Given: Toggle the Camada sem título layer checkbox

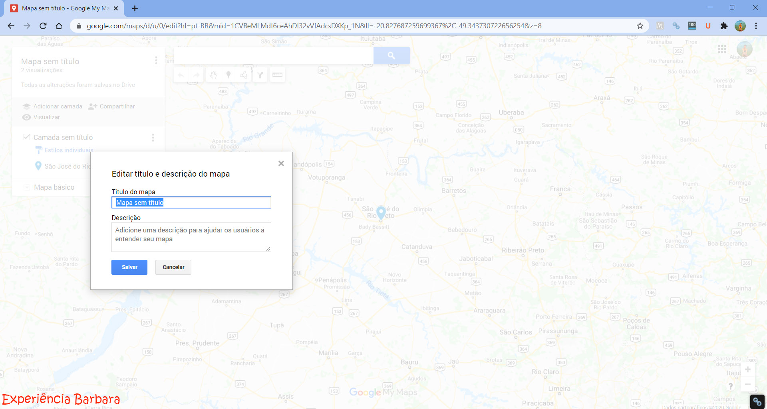Looking at the screenshot, I should [x=26, y=137].
